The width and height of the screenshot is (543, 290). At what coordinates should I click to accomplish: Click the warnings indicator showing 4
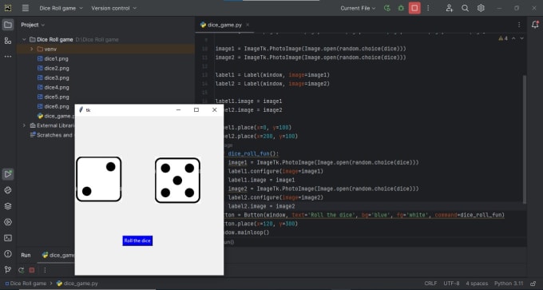coord(503,38)
